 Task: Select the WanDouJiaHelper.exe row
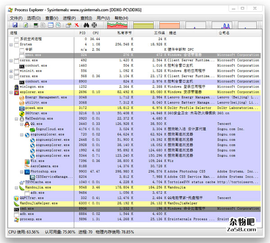pyautogui.click(x=135, y=204)
